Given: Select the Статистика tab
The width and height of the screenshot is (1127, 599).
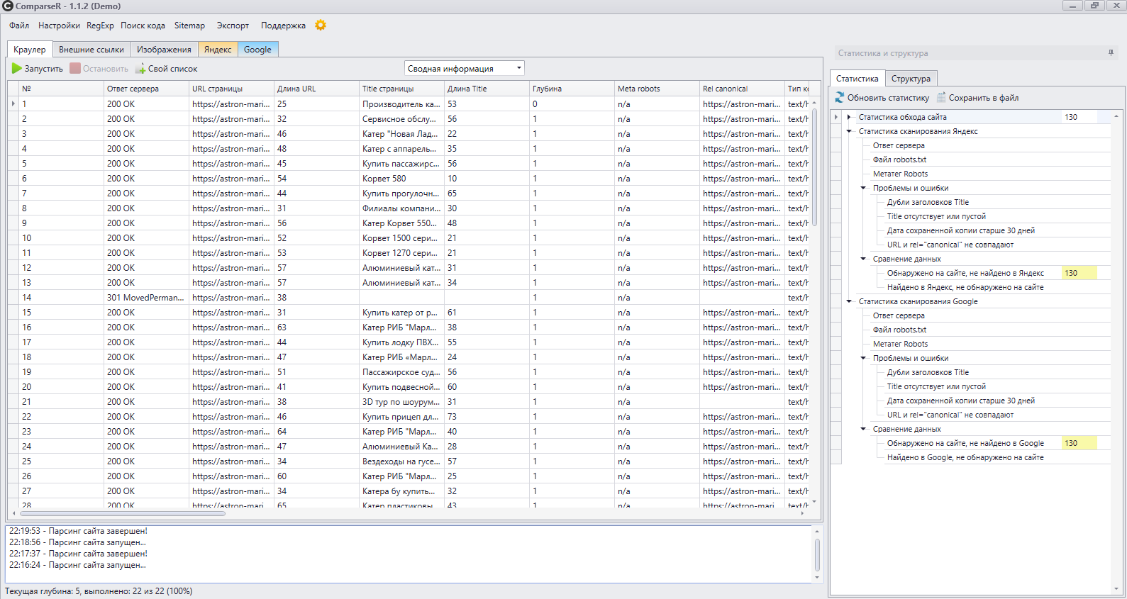Looking at the screenshot, I should coord(857,79).
